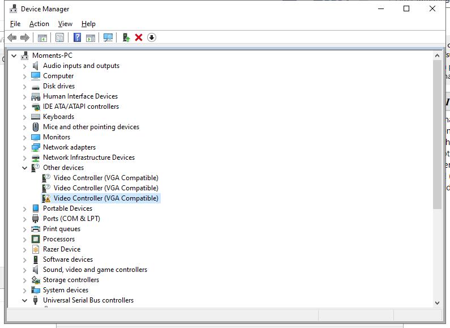
Task: Click the Device Manager title bar icon
Action: [13, 9]
